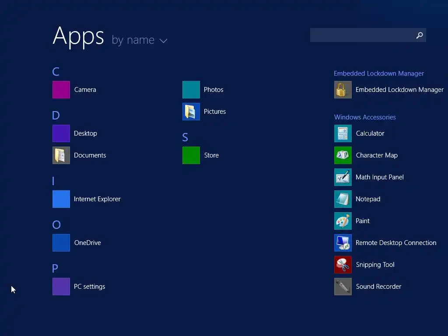Open the Camera app tile

click(x=61, y=90)
